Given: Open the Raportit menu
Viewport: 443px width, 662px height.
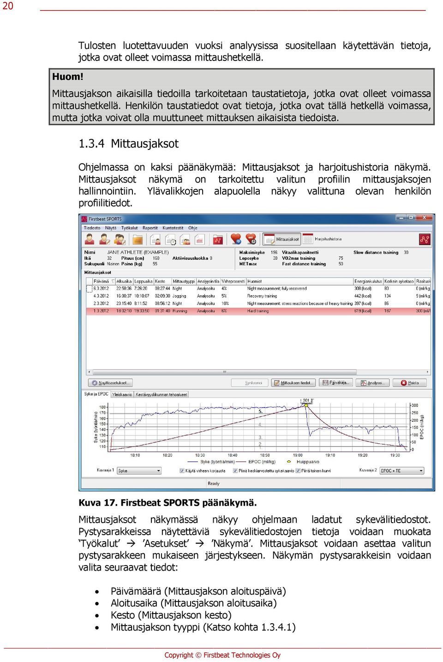Looking at the screenshot, I should point(150,228).
